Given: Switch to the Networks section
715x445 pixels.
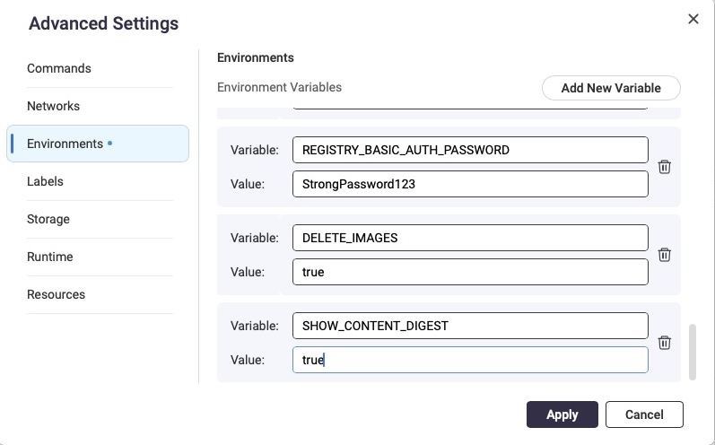Looking at the screenshot, I should (x=54, y=106).
